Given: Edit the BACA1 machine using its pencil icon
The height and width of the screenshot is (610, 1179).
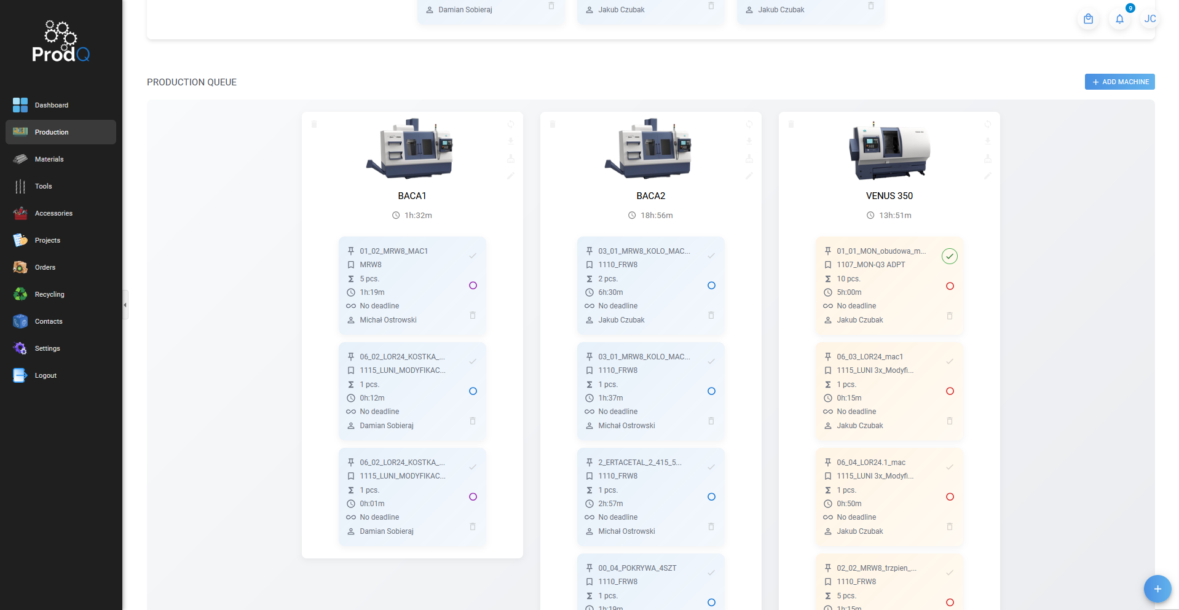Looking at the screenshot, I should click(510, 176).
